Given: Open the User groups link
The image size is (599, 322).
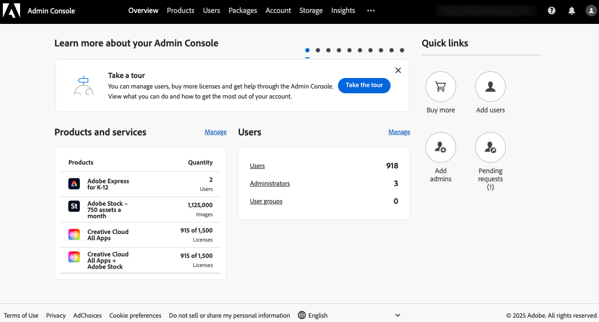Looking at the screenshot, I should 266,201.
